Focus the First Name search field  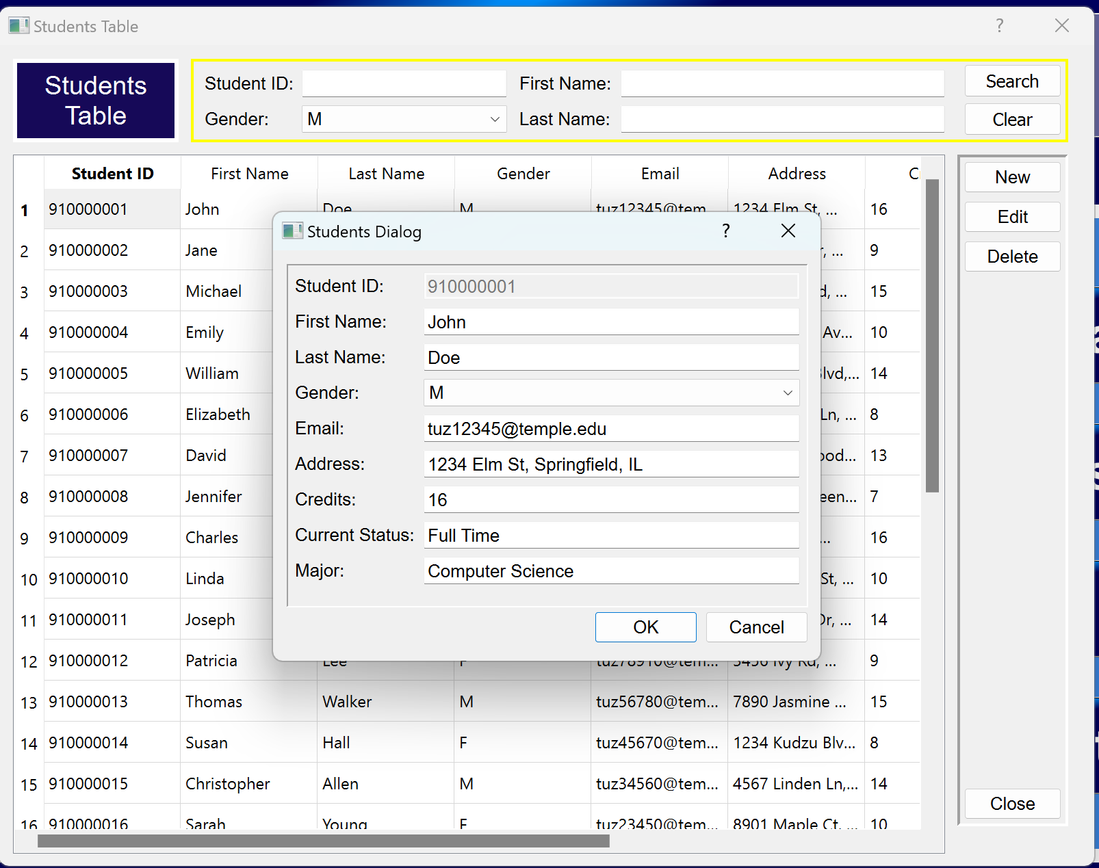[782, 83]
